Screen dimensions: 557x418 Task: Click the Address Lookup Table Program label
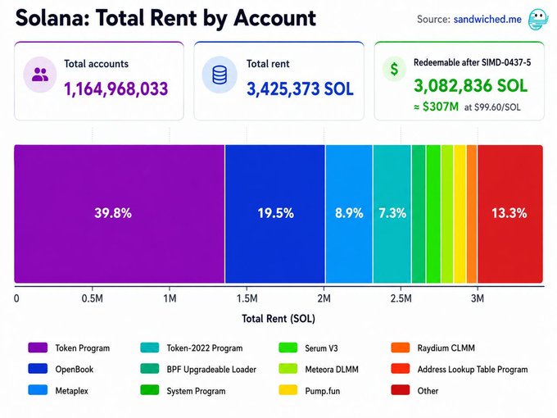tap(473, 370)
